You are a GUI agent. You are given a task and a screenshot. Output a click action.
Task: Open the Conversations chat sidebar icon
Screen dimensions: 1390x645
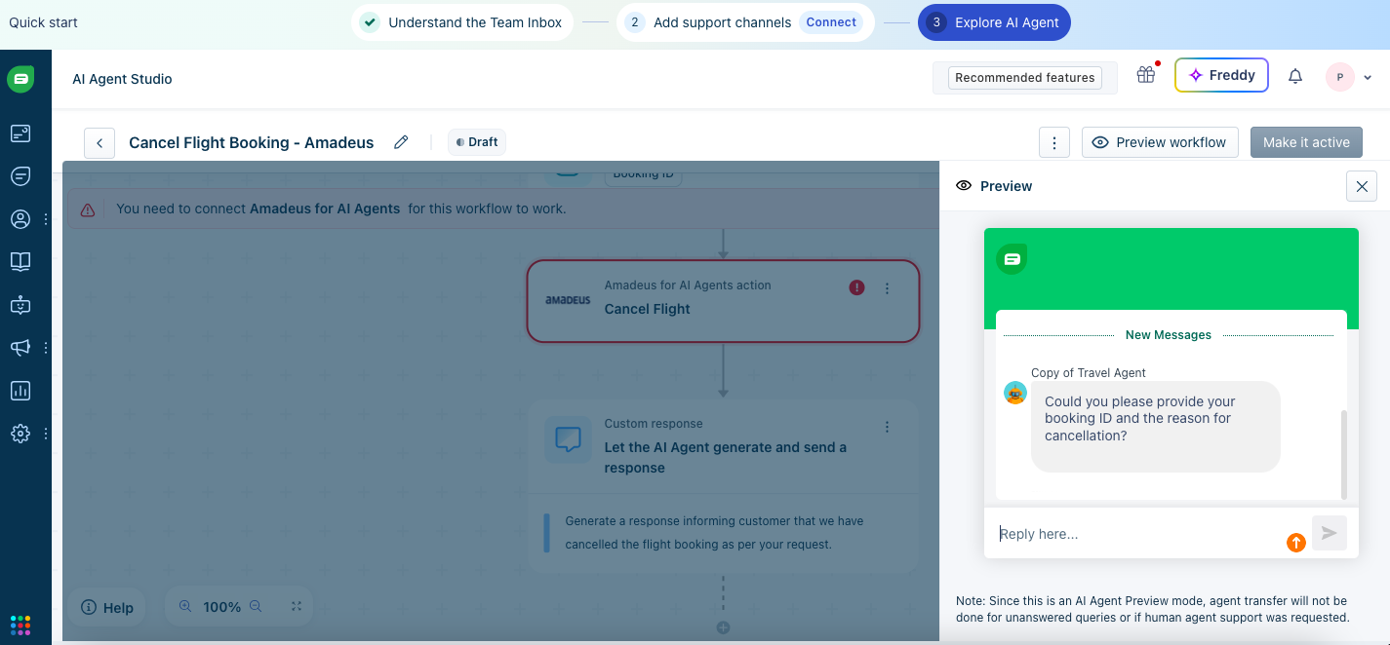coord(20,176)
